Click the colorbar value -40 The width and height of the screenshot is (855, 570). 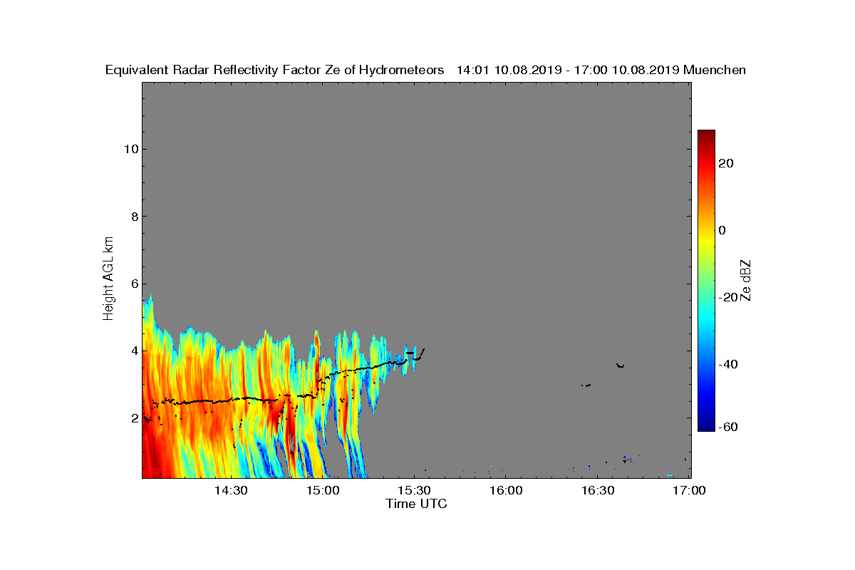pos(726,364)
